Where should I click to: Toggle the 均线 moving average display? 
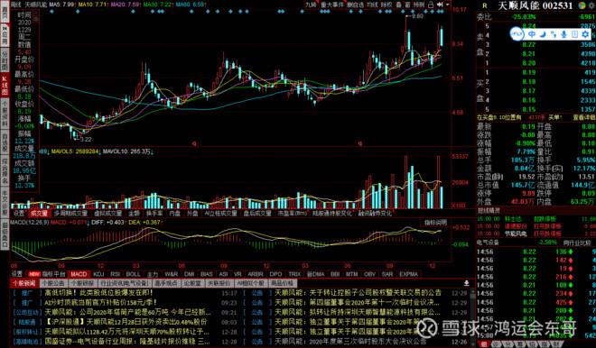click(372, 5)
